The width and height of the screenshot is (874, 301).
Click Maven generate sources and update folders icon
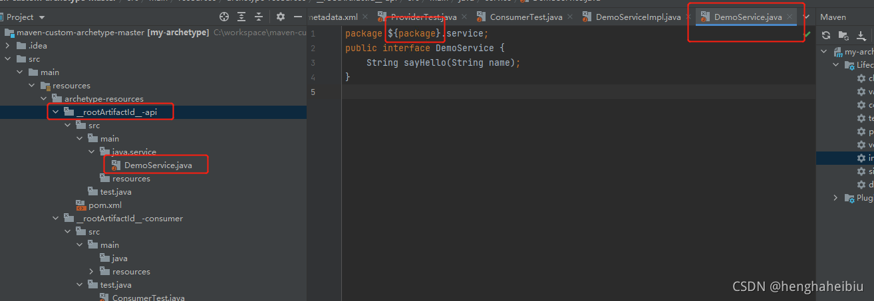pyautogui.click(x=843, y=35)
